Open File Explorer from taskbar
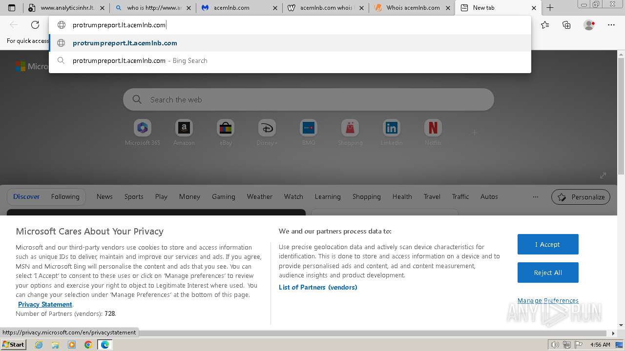625x351 pixels. (x=55, y=345)
